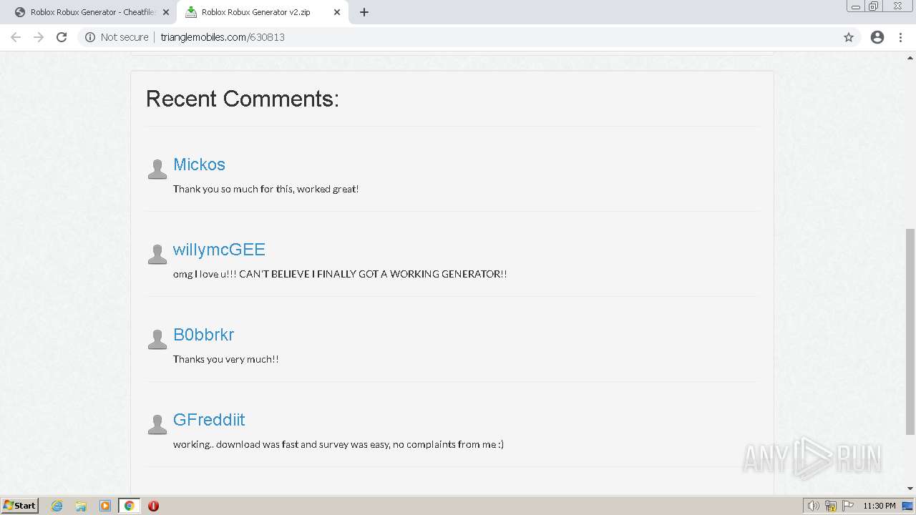The image size is (916, 515).
Task: Bookmark this page with star icon
Action: 849,37
